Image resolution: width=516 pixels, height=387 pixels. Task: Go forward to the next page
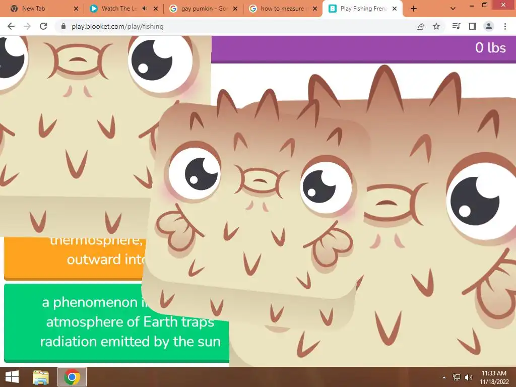pos(27,26)
